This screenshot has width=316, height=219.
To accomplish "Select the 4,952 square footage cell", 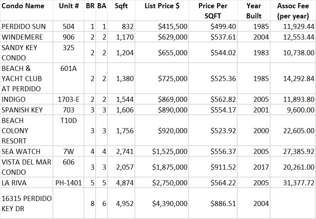I will (125, 203).
